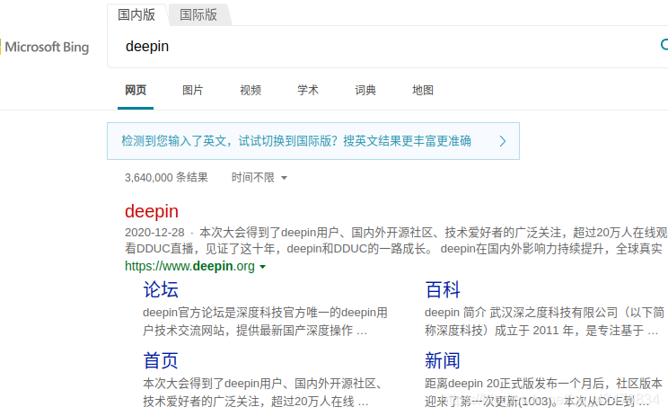
Task: Open the 首页 sitelink
Action: (161, 360)
